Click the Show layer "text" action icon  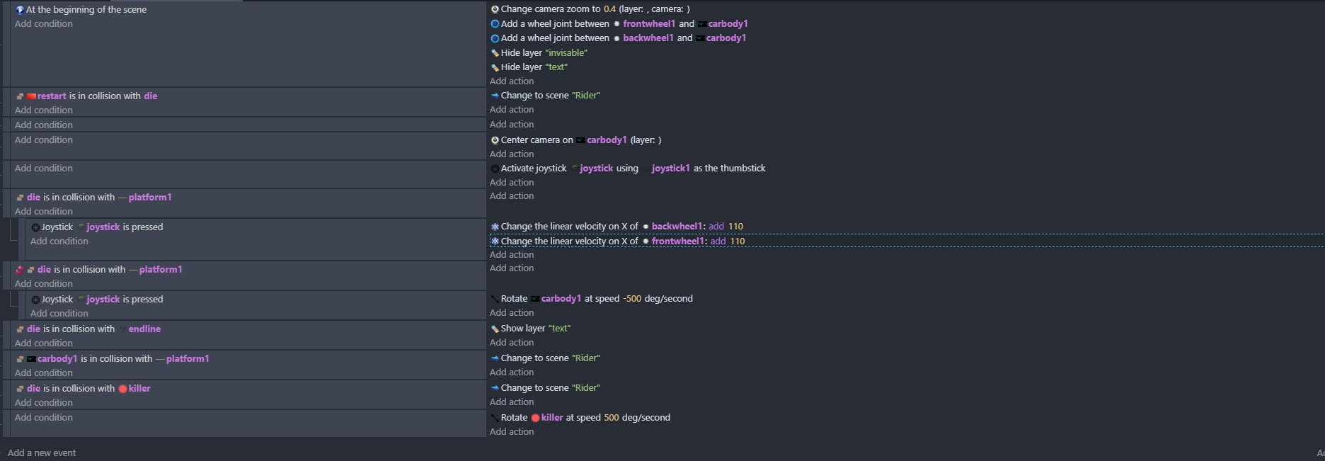coord(495,329)
